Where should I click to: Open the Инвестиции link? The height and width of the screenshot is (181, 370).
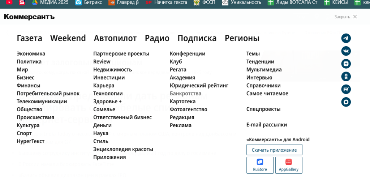109,77
